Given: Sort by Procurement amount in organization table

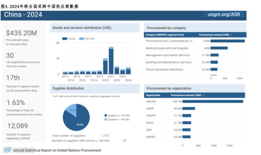Looking at the screenshot, I should (x=187, y=95).
